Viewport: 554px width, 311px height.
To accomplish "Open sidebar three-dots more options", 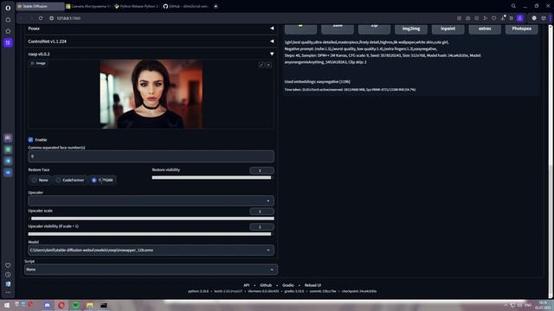I will pyautogui.click(x=8, y=292).
